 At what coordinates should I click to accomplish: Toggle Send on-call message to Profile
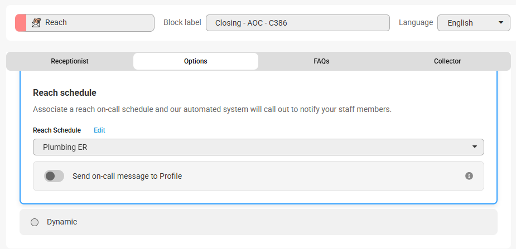click(x=54, y=176)
